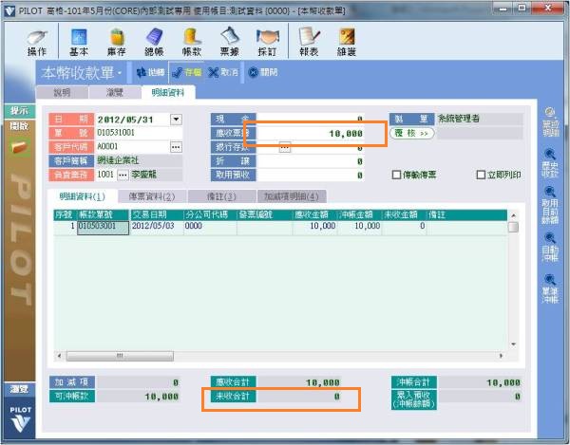Click the 應收金額 column header
Screen dimensions: 570x445
click(314, 214)
